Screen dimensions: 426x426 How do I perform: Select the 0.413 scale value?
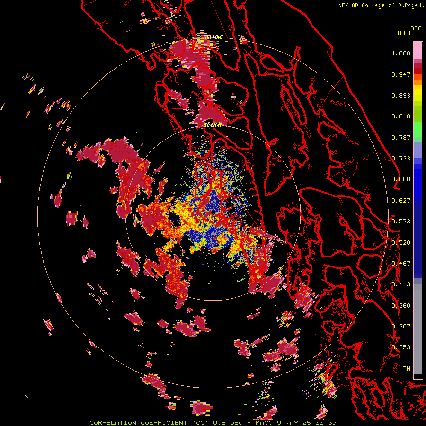point(401,284)
